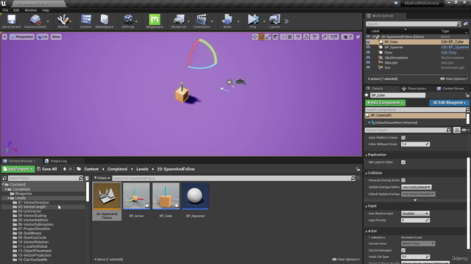Toggle the sources panel icon beside Search Paths
Image resolution: width=471 pixels, height=264 pixels.
pos(4,178)
